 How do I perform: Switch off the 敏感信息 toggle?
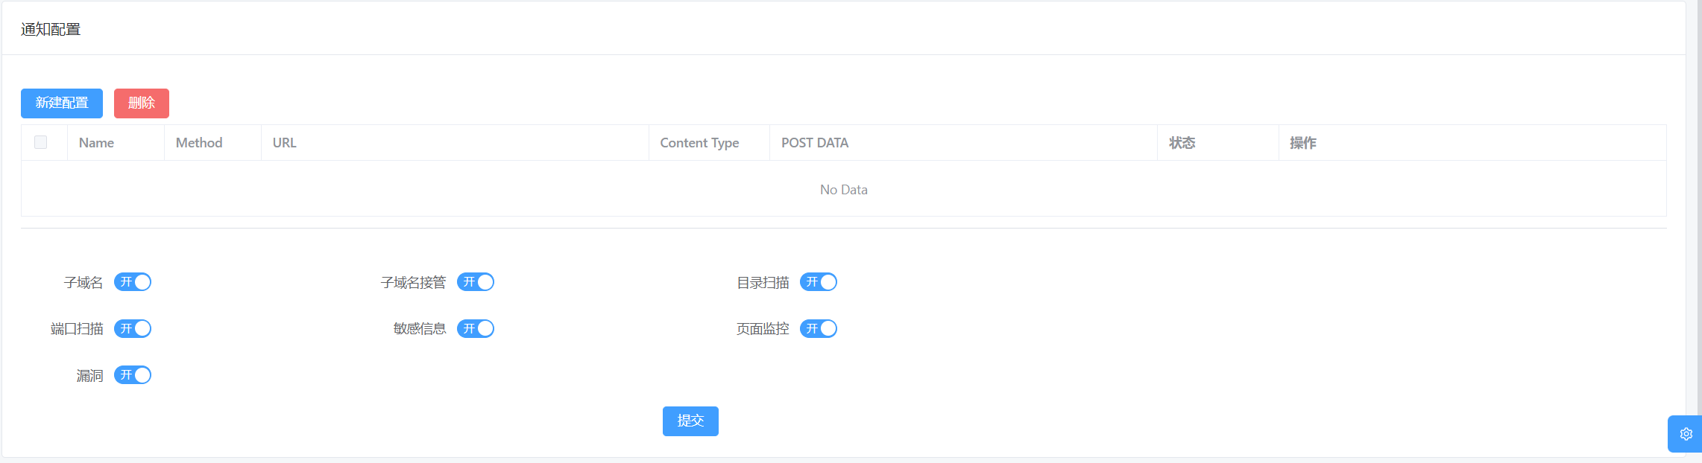click(x=476, y=328)
